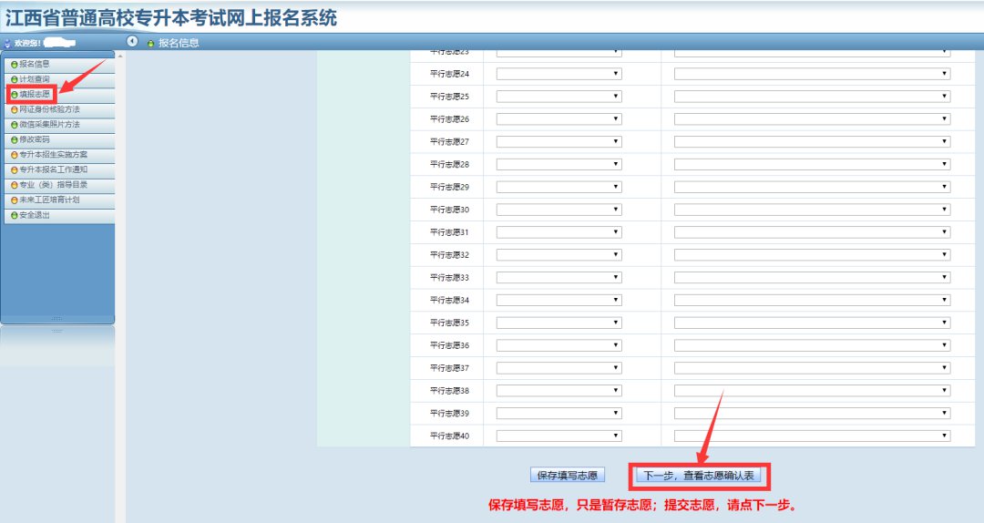Go to 修改密码 in the sidebar
This screenshot has height=523, width=984.
point(58,139)
